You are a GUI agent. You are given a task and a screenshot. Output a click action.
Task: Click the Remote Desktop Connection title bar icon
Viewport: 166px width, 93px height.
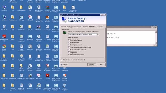pyautogui.click(x=61, y=15)
